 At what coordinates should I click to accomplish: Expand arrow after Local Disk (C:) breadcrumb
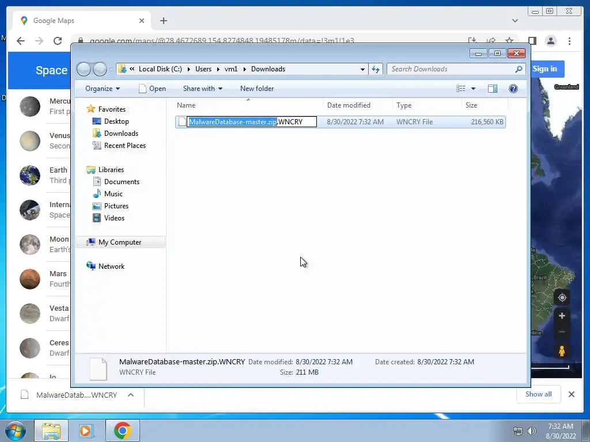188,69
